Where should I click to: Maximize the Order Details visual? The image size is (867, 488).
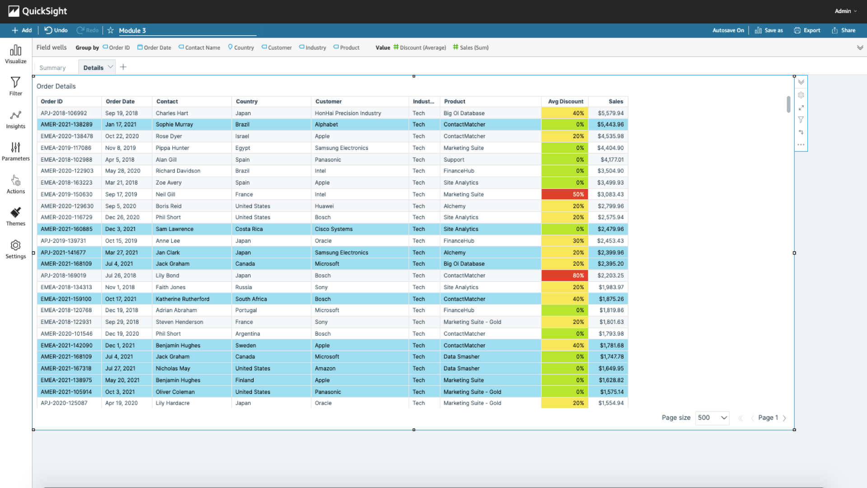[x=801, y=108]
